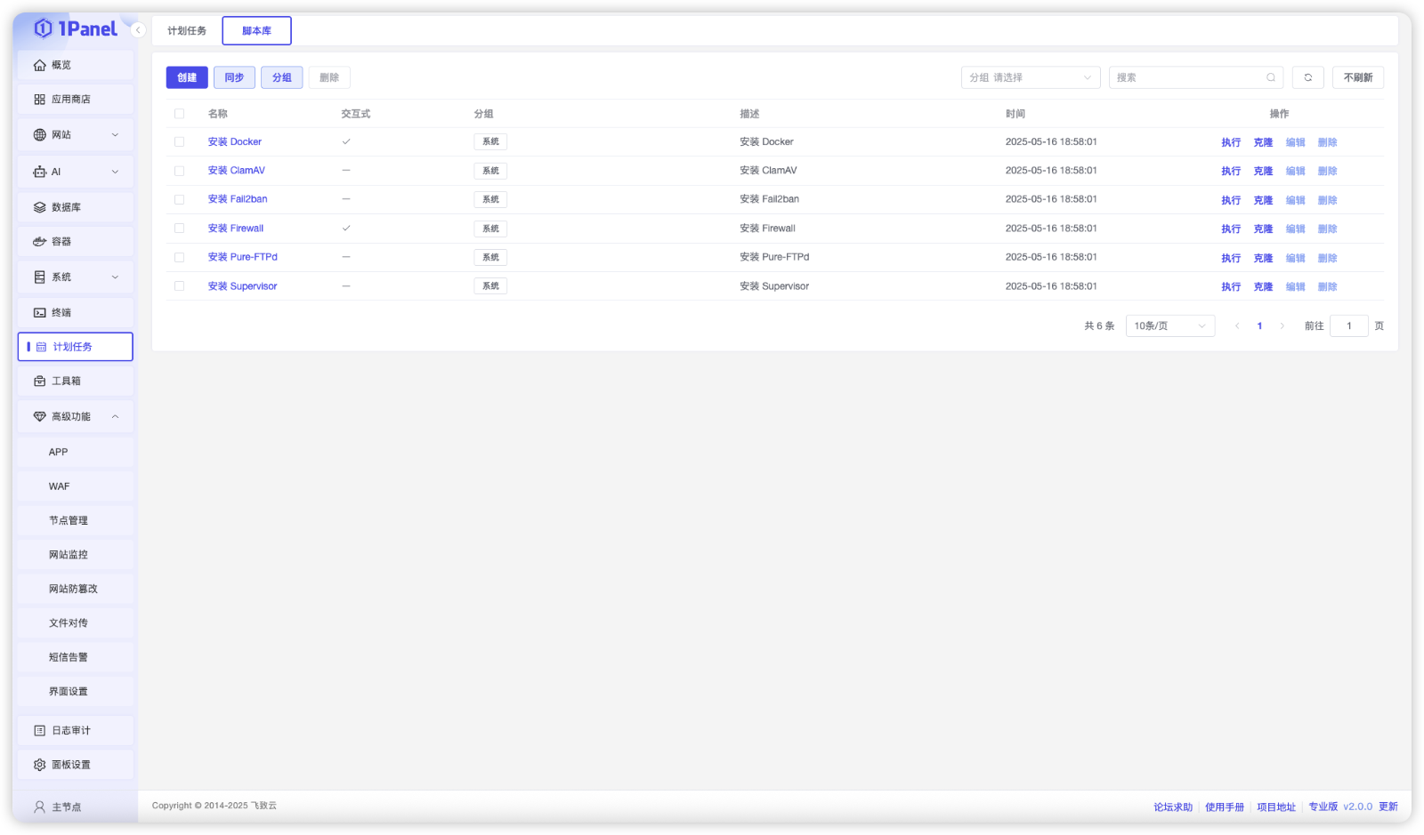
Task: Open the 应用商店 app store in sidebar
Action: pos(69,99)
